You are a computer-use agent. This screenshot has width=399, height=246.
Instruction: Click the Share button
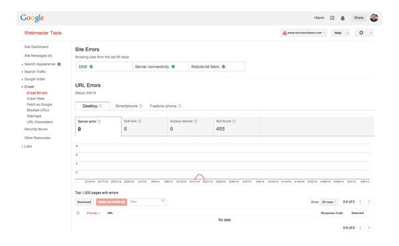click(359, 18)
